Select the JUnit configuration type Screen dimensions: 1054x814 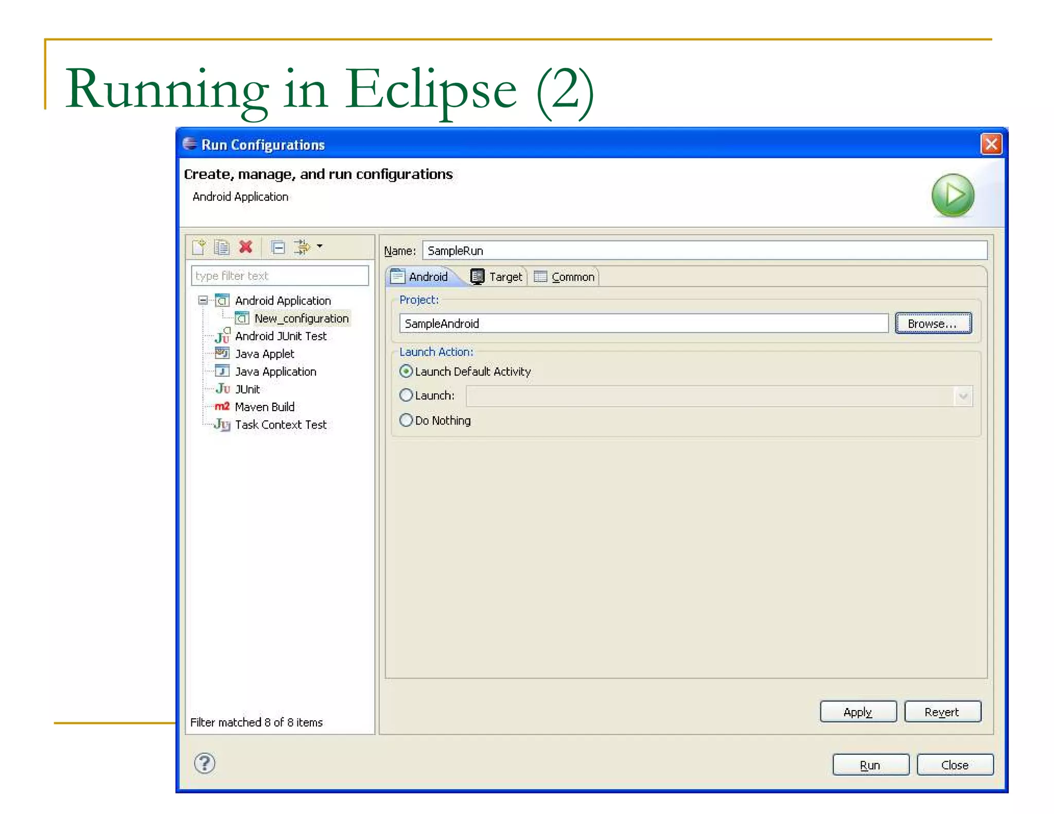[248, 389]
